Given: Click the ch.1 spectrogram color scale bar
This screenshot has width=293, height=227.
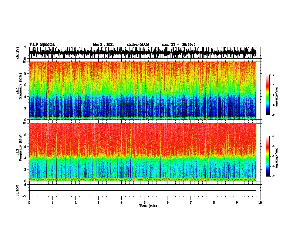Looking at the screenshot, I should point(268,95).
